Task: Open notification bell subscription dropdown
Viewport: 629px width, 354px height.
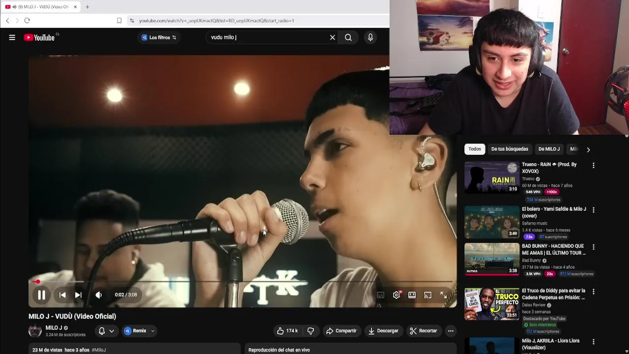Action: [x=106, y=331]
